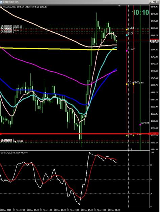This screenshot has width=160, height=212.
Task: Click the yellow DOpen marker dot
Action: [127, 84]
